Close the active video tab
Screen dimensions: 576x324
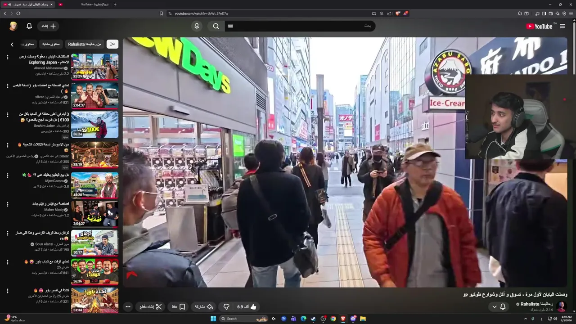tap(51, 4)
